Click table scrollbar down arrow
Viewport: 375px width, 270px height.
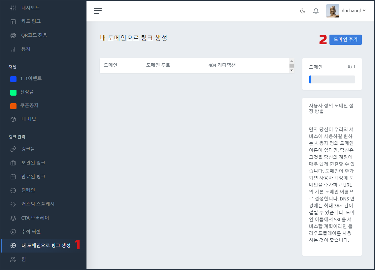pos(291,70)
